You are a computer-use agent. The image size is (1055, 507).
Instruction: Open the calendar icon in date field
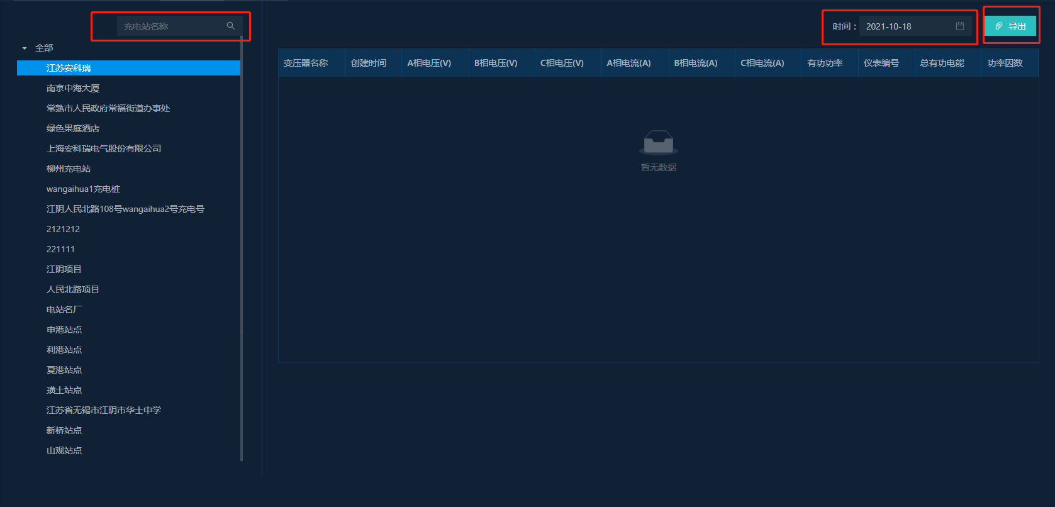coord(959,26)
